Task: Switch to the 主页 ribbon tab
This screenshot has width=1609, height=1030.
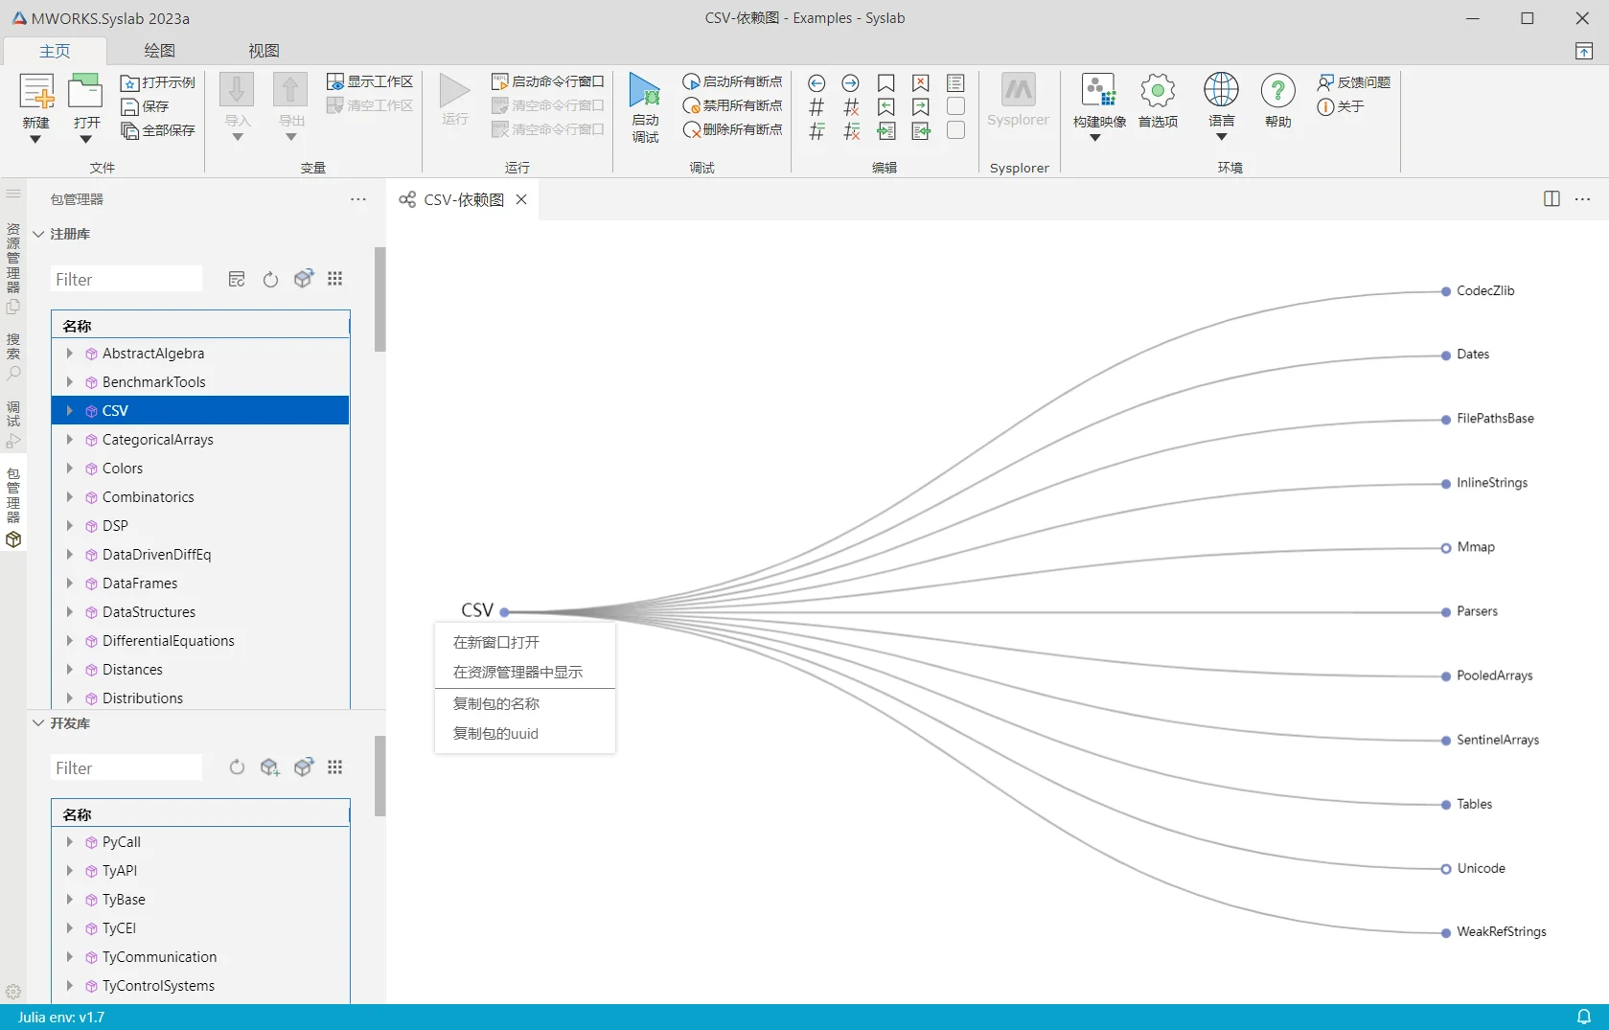Action: [55, 51]
